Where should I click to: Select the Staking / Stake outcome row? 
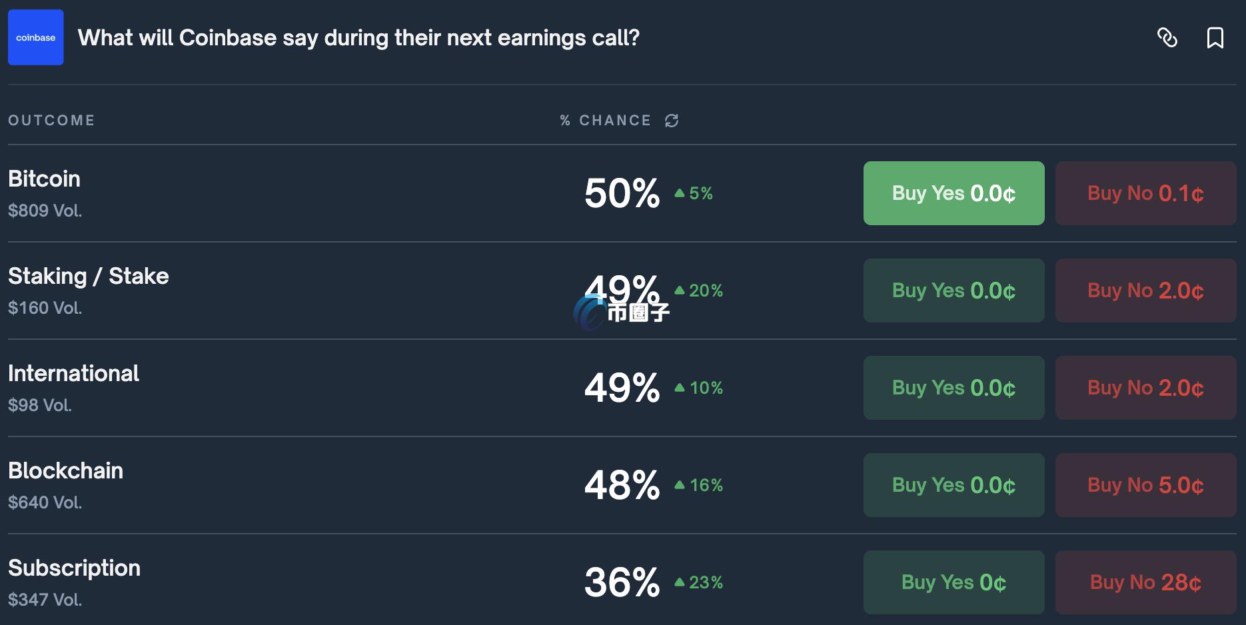coord(89,276)
